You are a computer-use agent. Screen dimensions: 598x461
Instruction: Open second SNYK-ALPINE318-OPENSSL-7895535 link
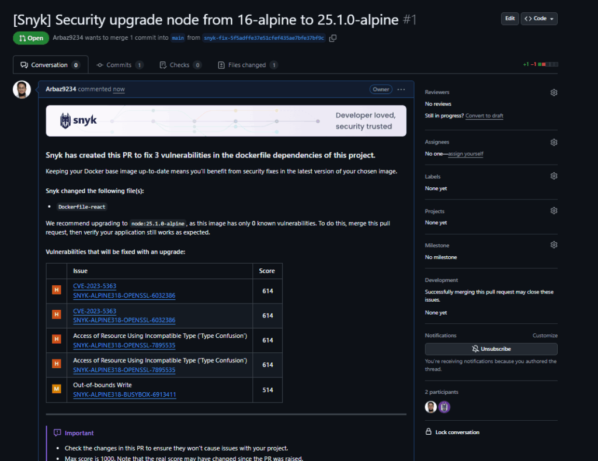point(124,370)
